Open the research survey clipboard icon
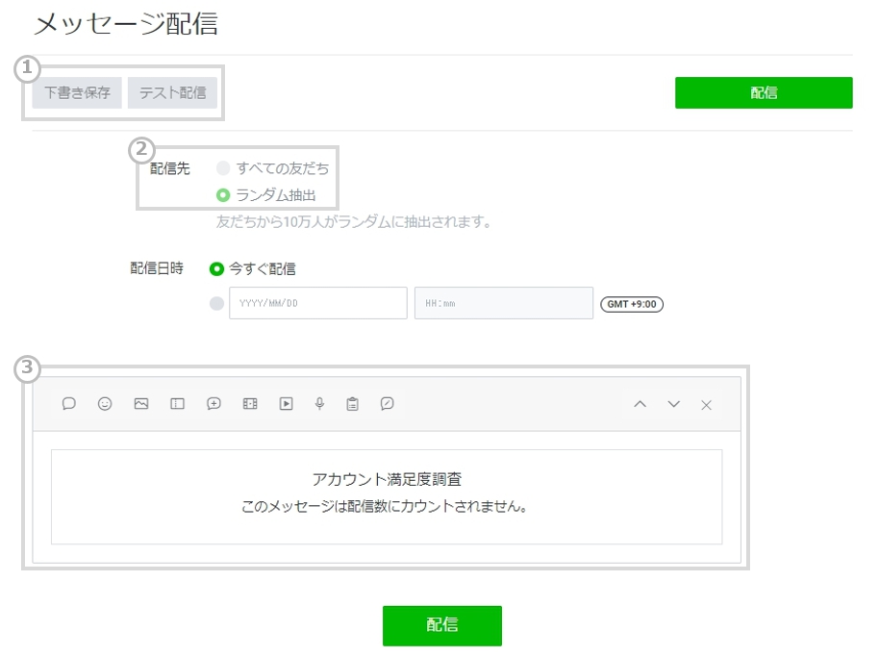 point(352,404)
